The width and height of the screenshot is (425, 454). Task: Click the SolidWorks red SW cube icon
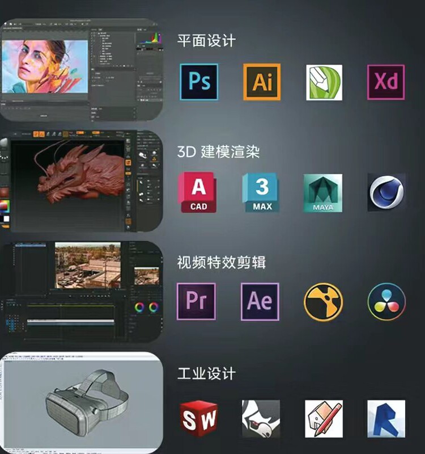pyautogui.click(x=199, y=419)
